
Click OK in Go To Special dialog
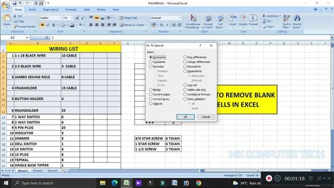pos(185,117)
